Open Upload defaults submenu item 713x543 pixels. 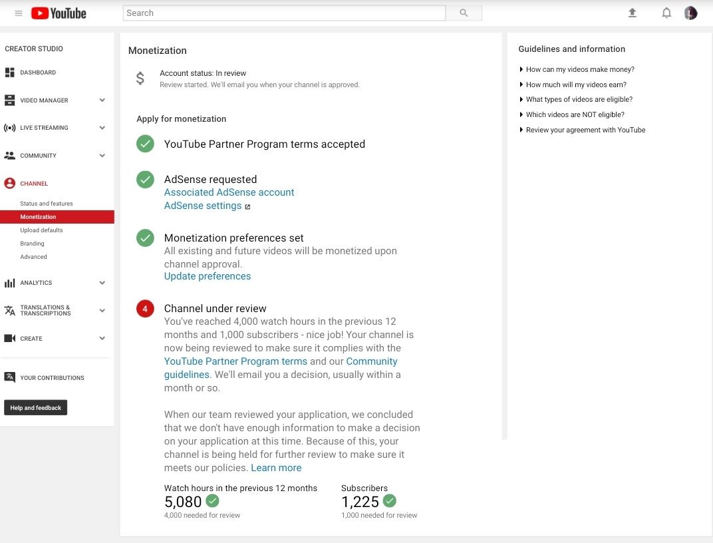coord(41,230)
